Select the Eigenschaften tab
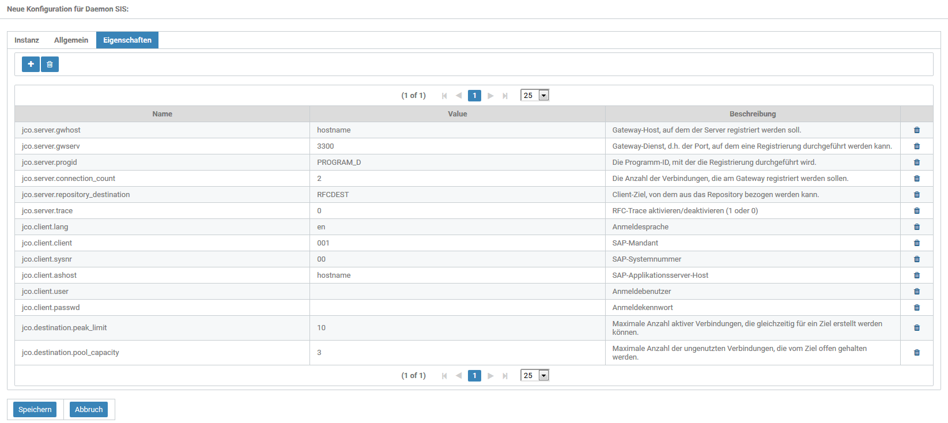 coord(127,40)
